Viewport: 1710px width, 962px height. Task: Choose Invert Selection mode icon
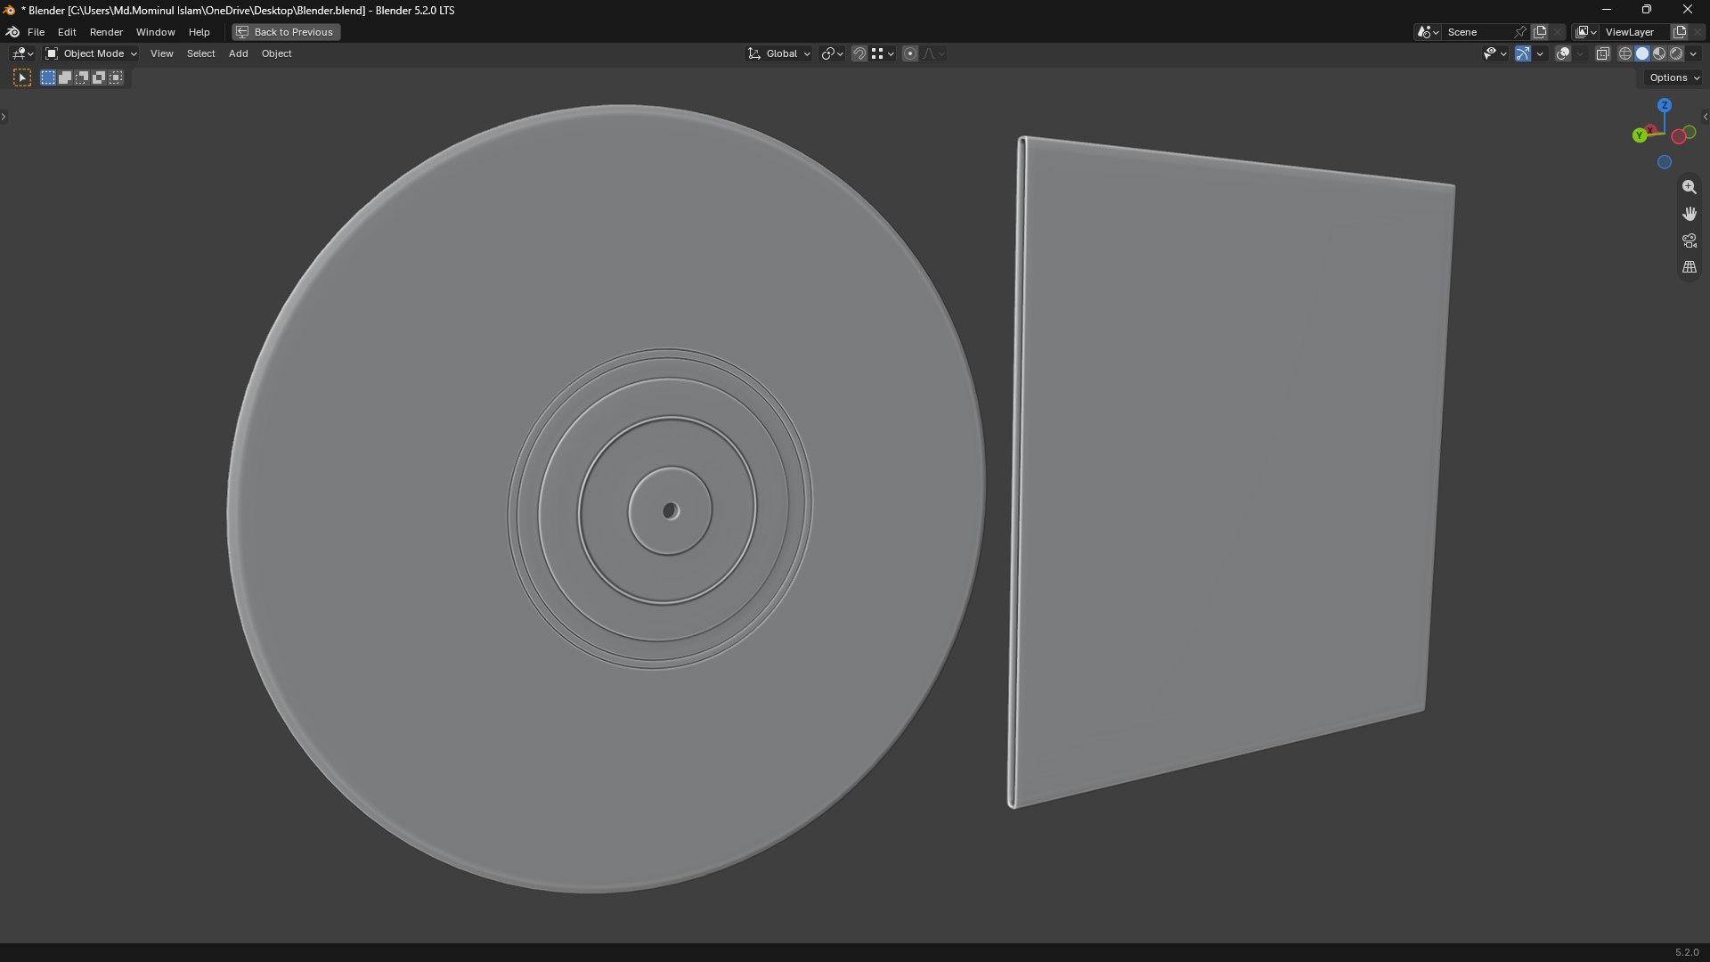pyautogui.click(x=99, y=78)
